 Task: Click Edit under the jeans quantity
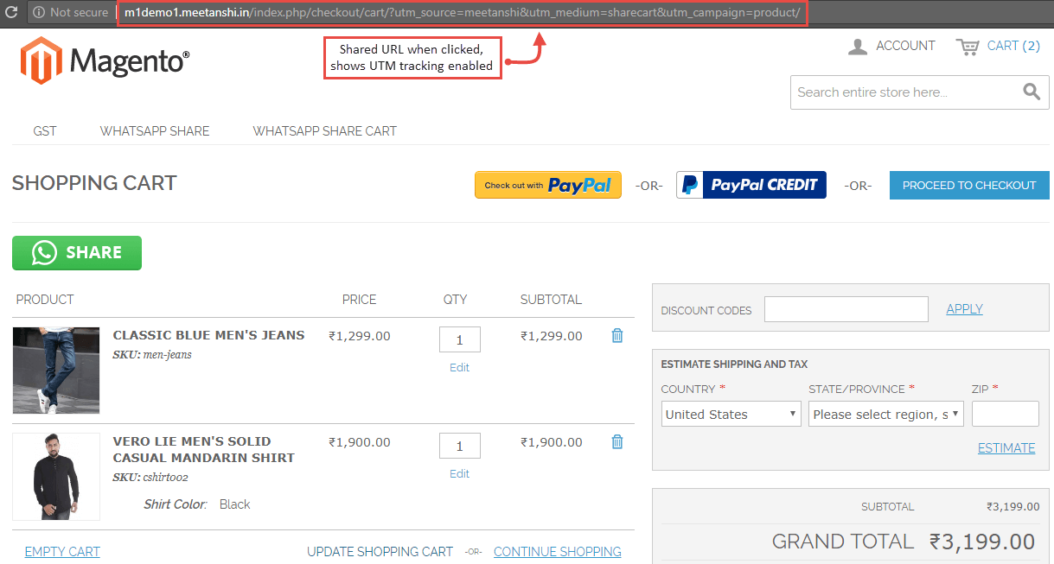click(x=459, y=367)
